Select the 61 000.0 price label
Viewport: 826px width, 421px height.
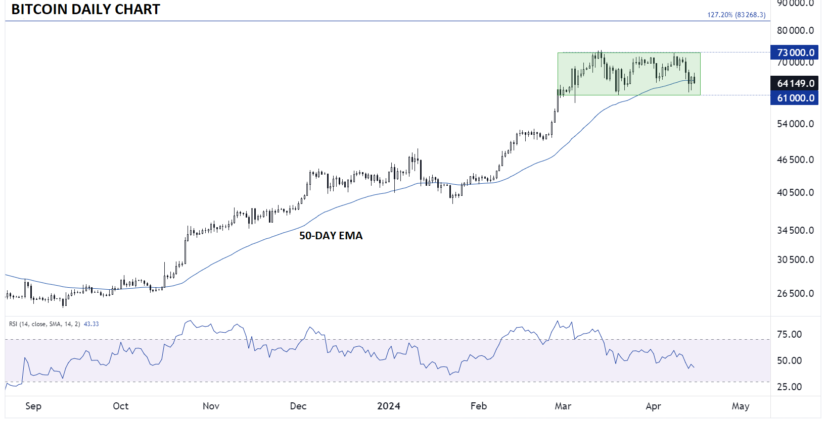[795, 98]
